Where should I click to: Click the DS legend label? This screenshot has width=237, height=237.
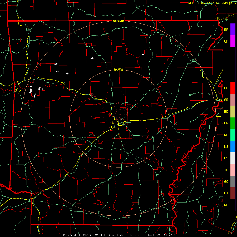tap(226, 158)
